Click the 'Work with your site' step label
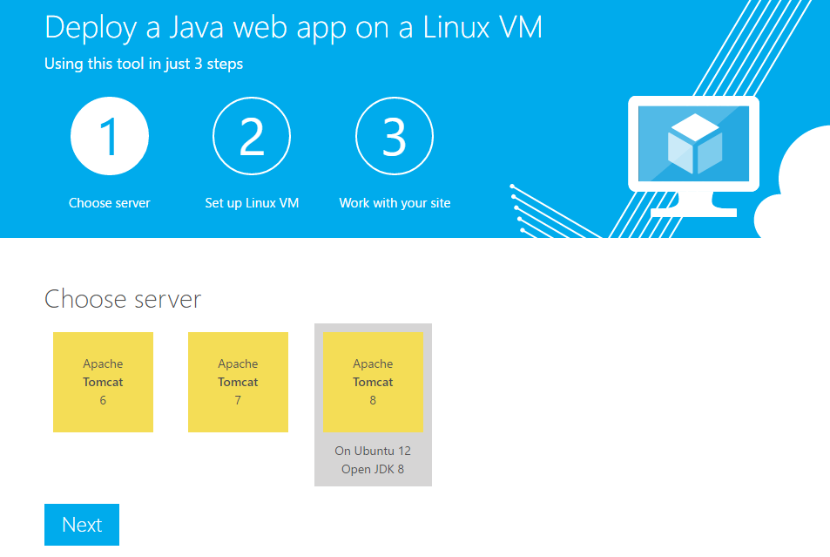 pyautogui.click(x=395, y=203)
